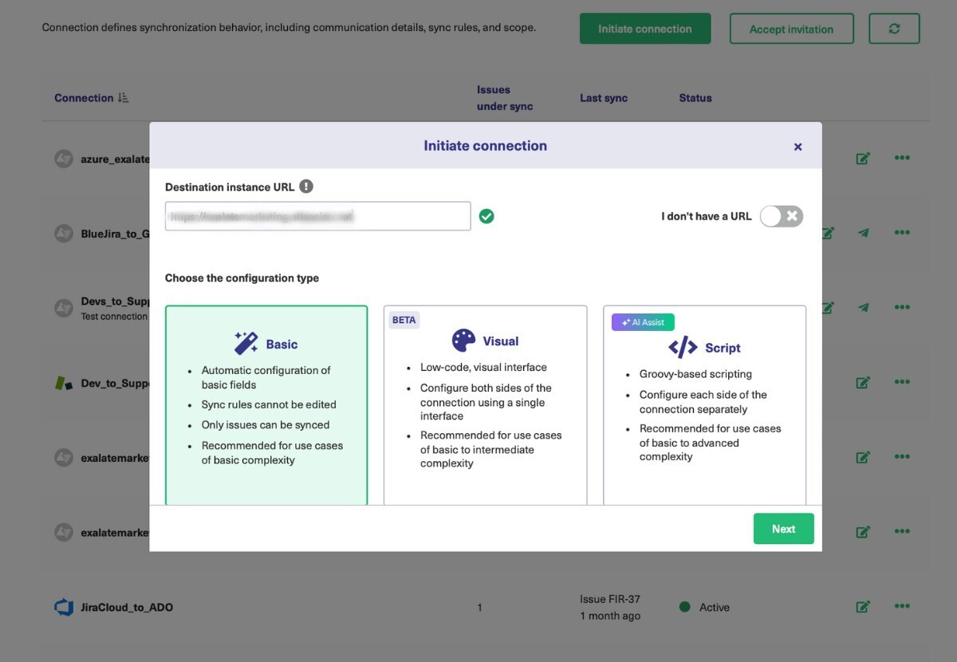Click the paper plane icon for BlueJira connection
Screen dimensions: 957x662
[863, 233]
